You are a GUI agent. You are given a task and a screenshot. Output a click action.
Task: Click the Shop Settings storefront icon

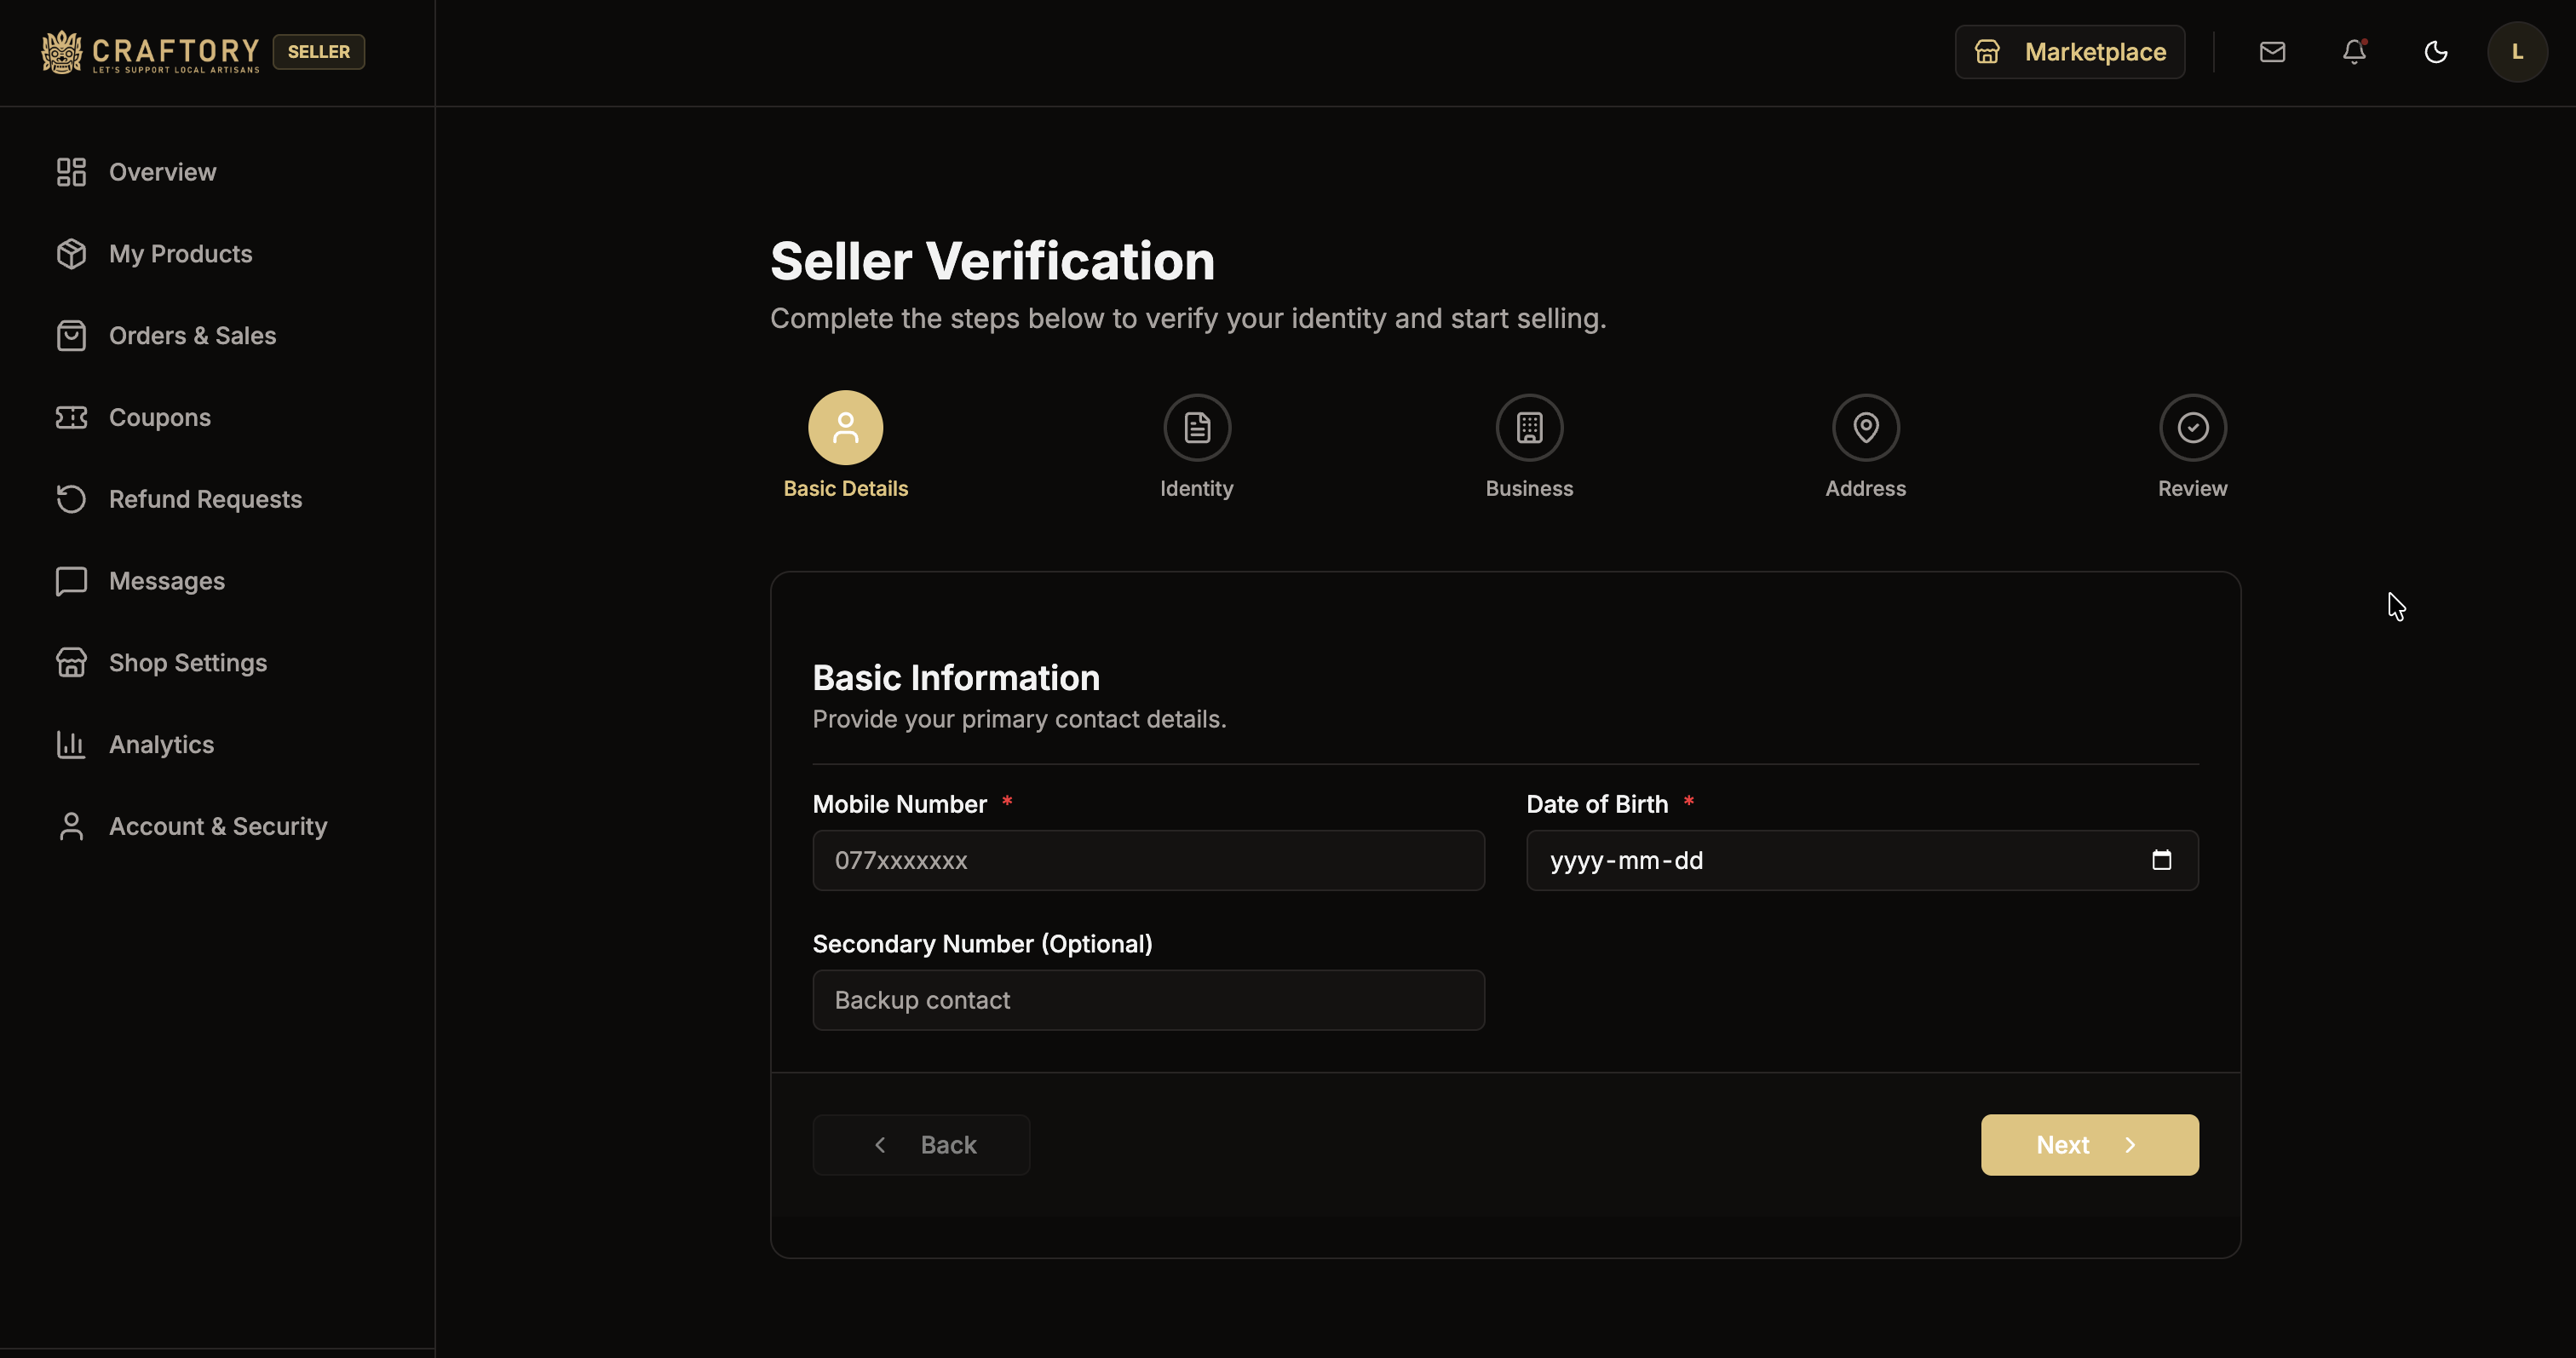pyautogui.click(x=70, y=662)
